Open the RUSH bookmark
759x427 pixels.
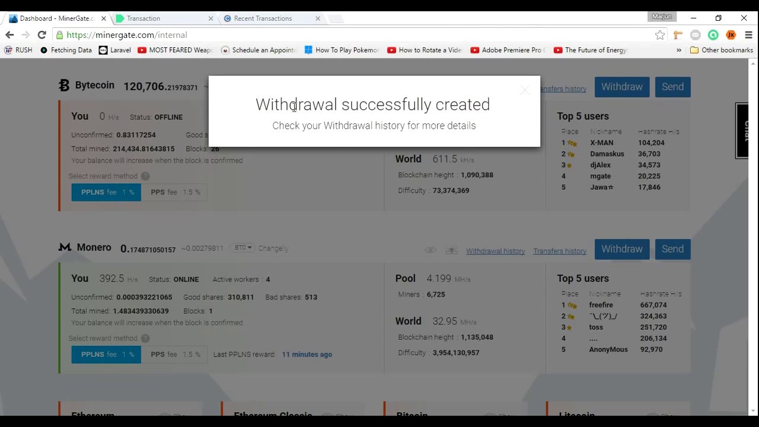click(18, 50)
